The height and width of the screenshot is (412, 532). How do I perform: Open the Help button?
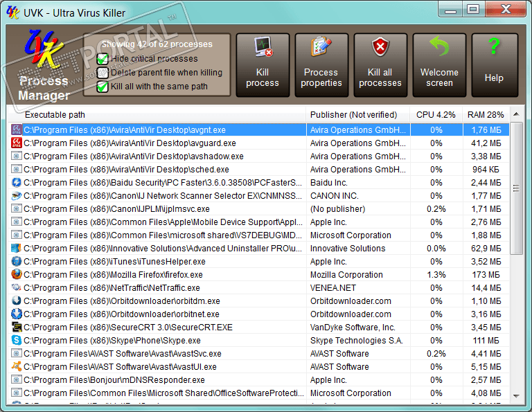point(495,65)
